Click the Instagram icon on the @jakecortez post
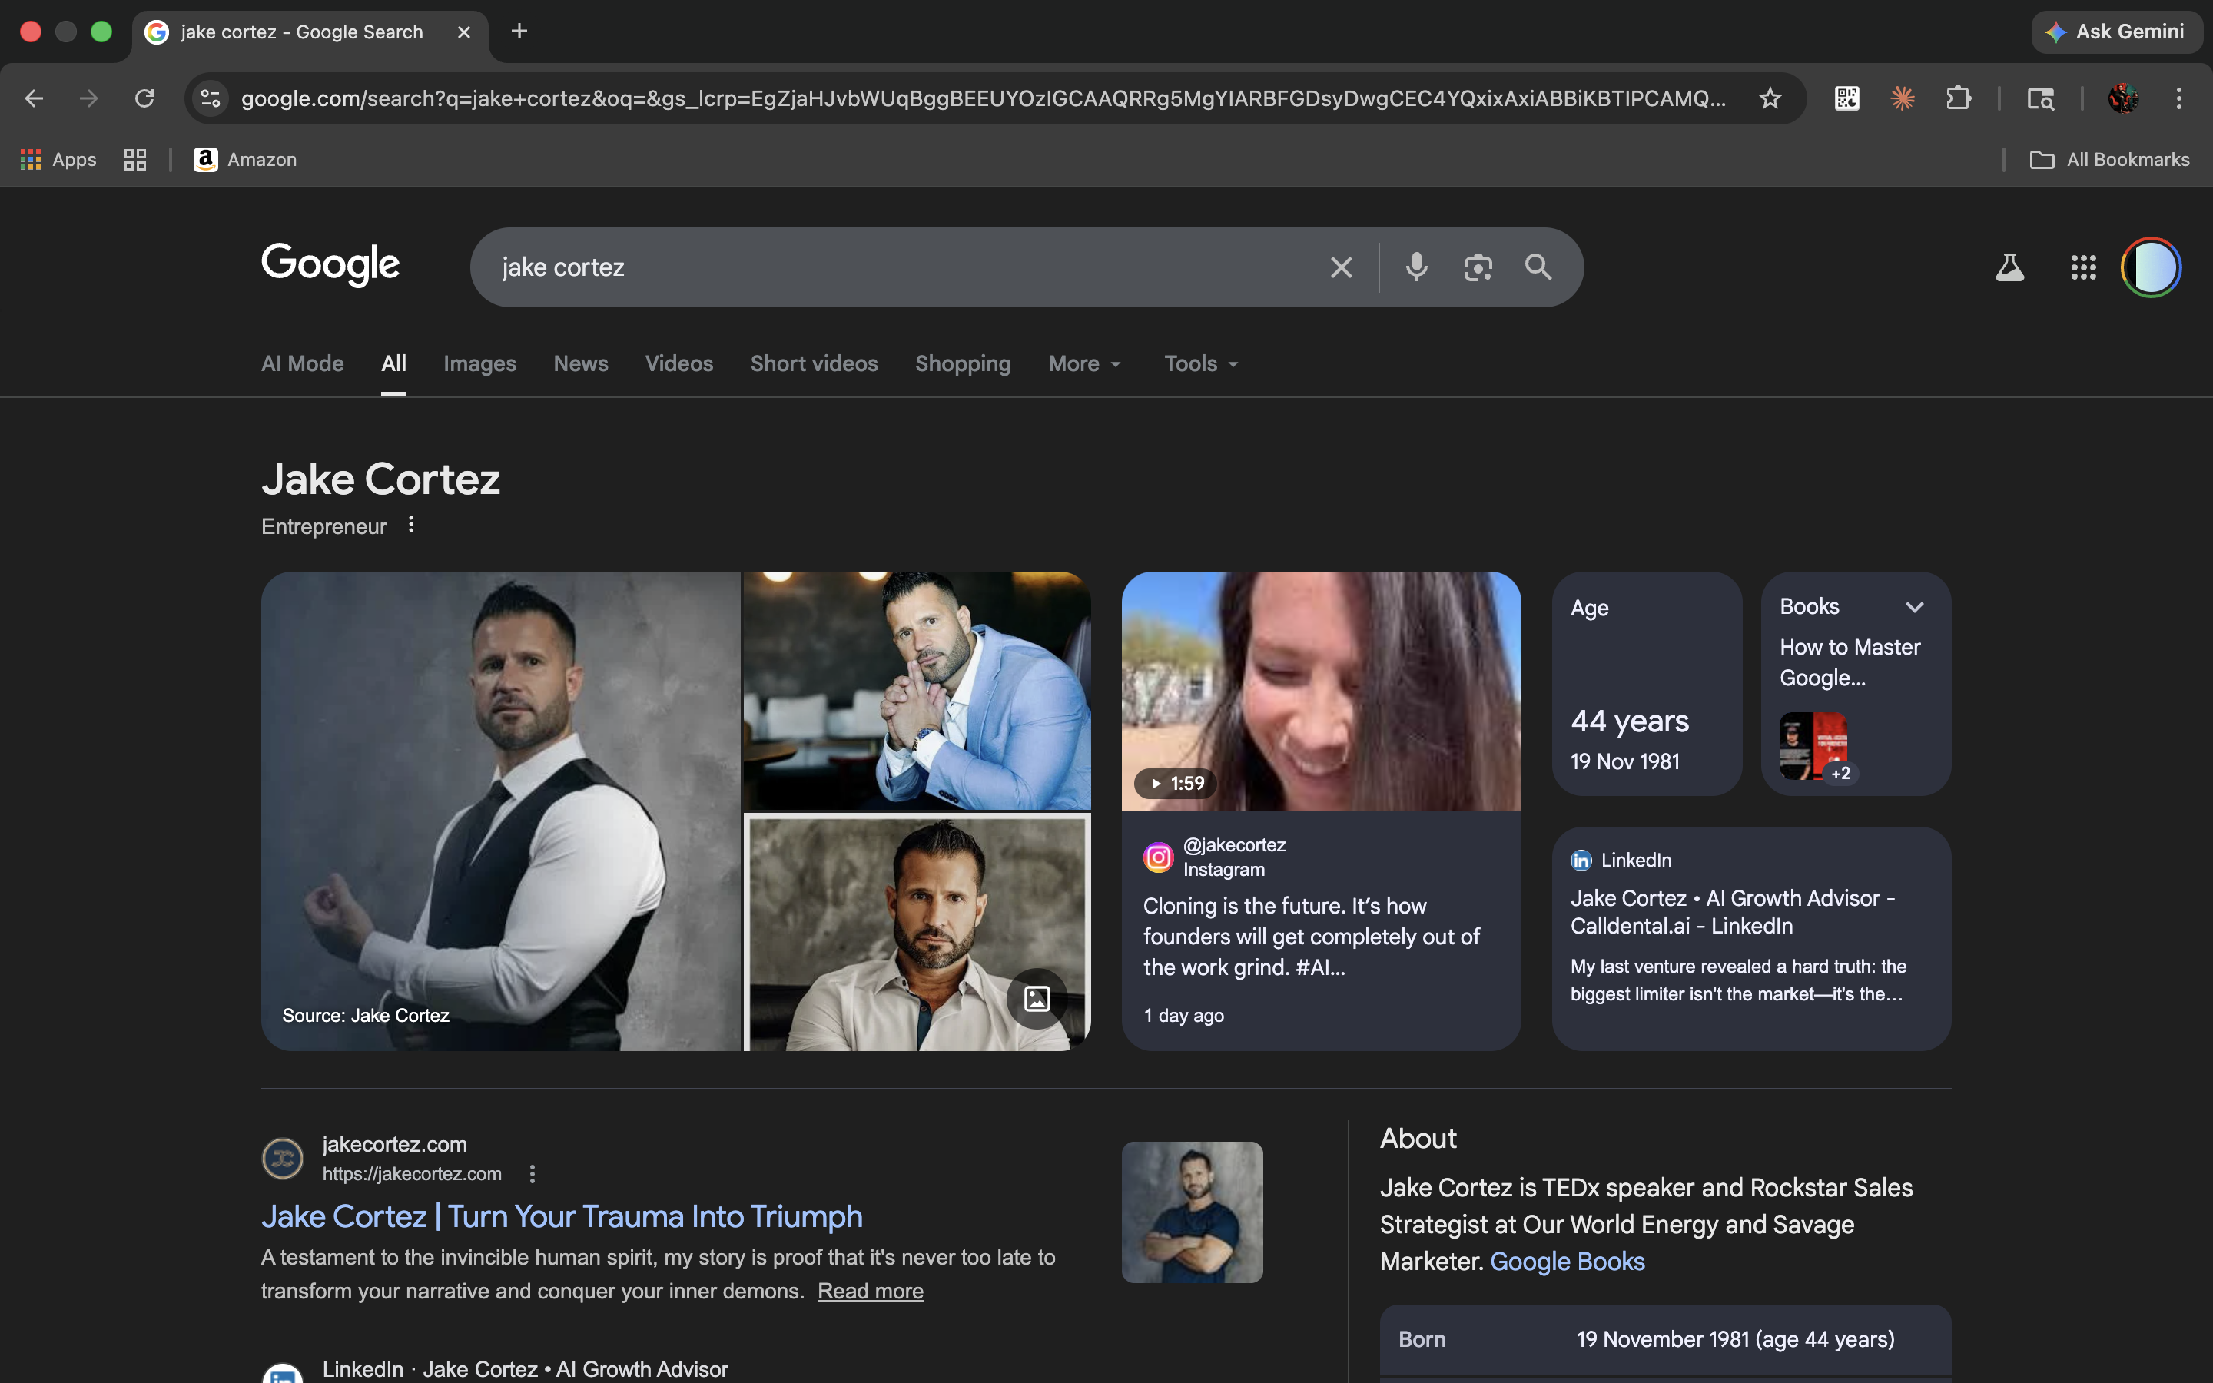 pos(1158,857)
